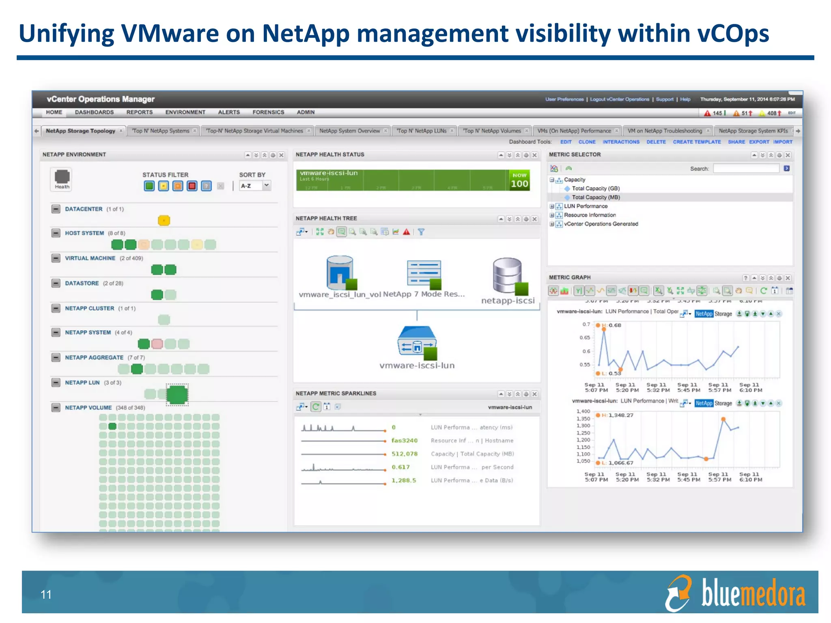The image size is (831, 623).
Task: Collapse the Capacity tree node
Action: tap(552, 180)
